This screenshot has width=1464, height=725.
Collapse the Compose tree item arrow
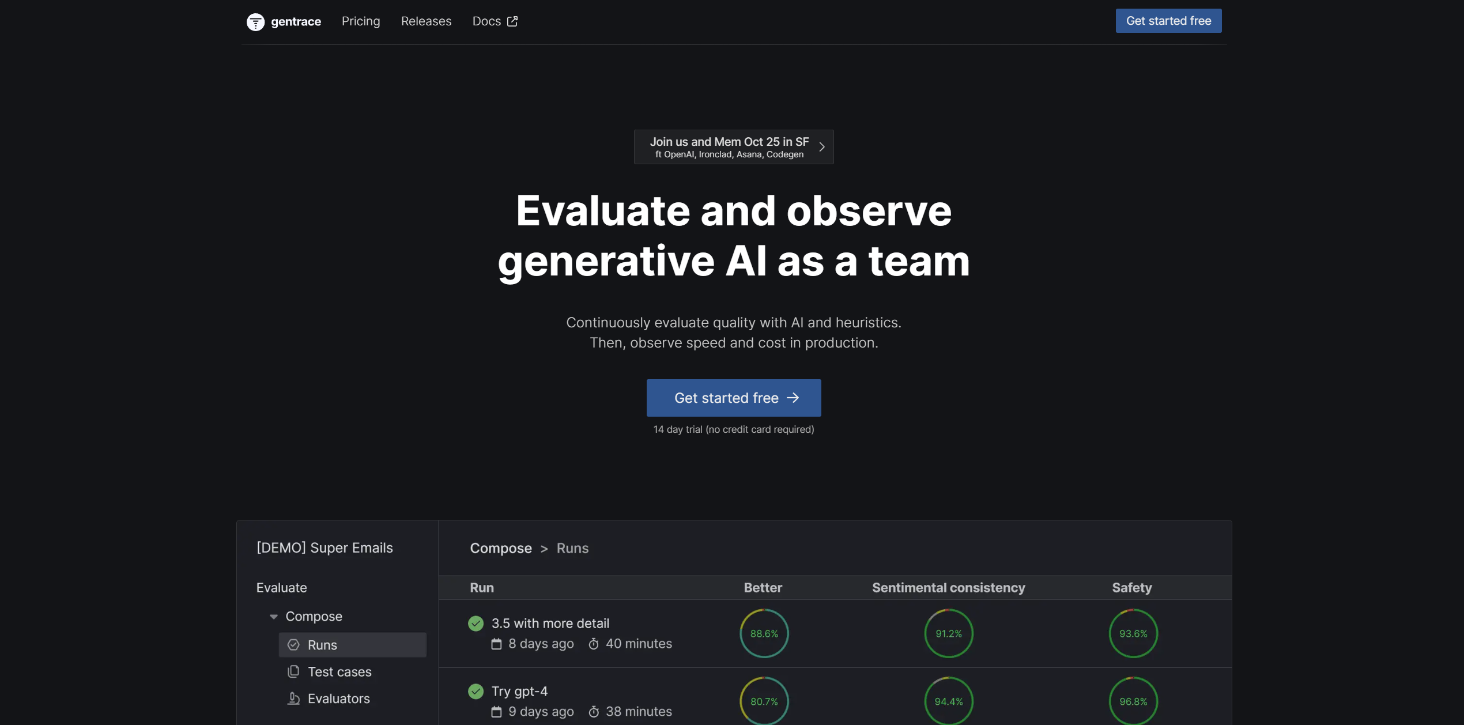[x=274, y=617]
